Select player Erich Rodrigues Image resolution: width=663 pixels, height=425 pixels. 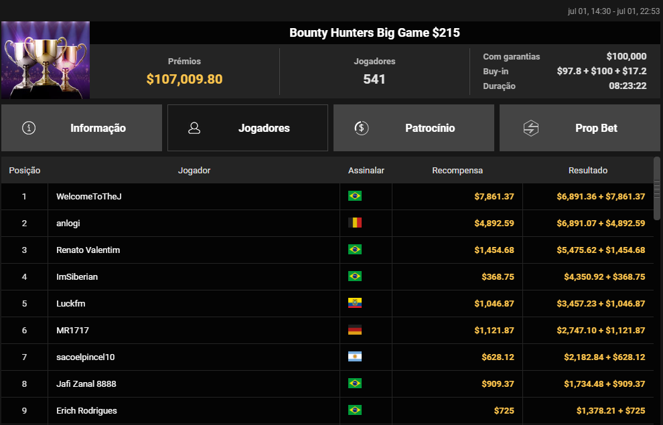[86, 411]
